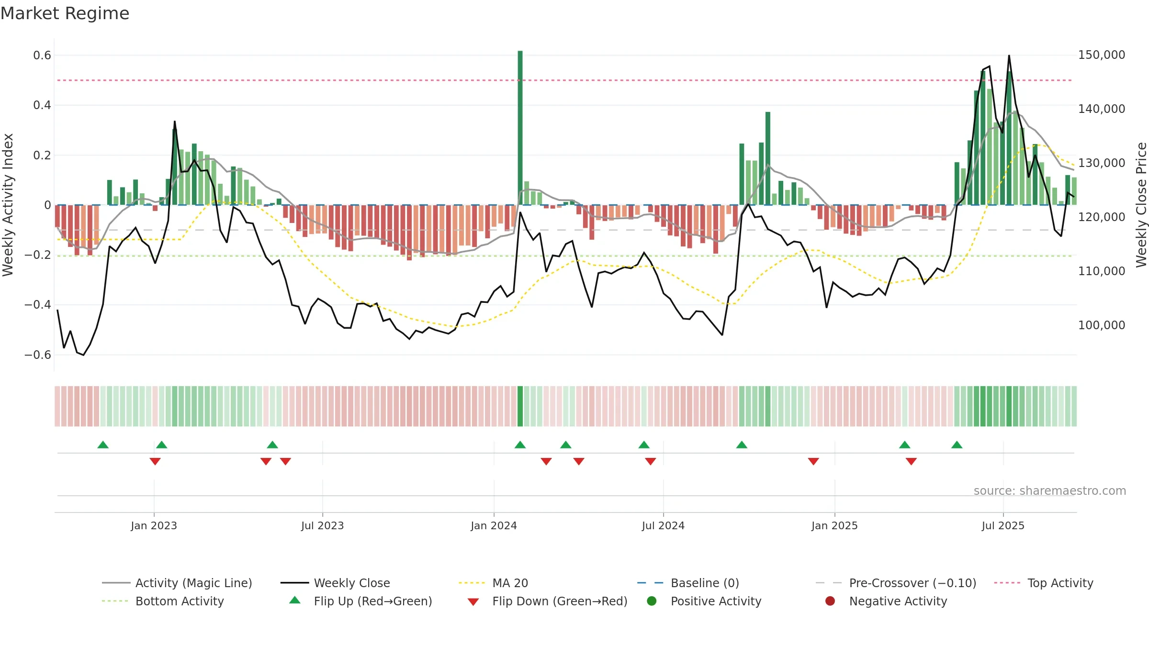Toggle the Flip Up (Red→Green) legend entry
Image resolution: width=1149 pixels, height=646 pixels.
360,601
